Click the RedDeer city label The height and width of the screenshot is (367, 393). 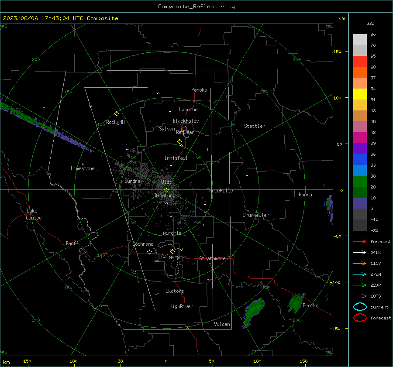[185, 132]
